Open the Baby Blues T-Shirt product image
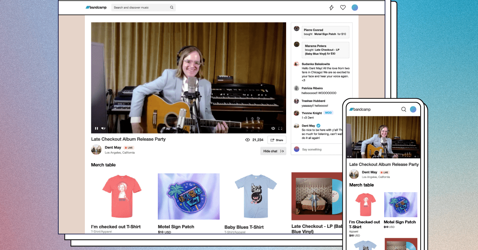The width and height of the screenshot is (478, 250). coord(255,196)
